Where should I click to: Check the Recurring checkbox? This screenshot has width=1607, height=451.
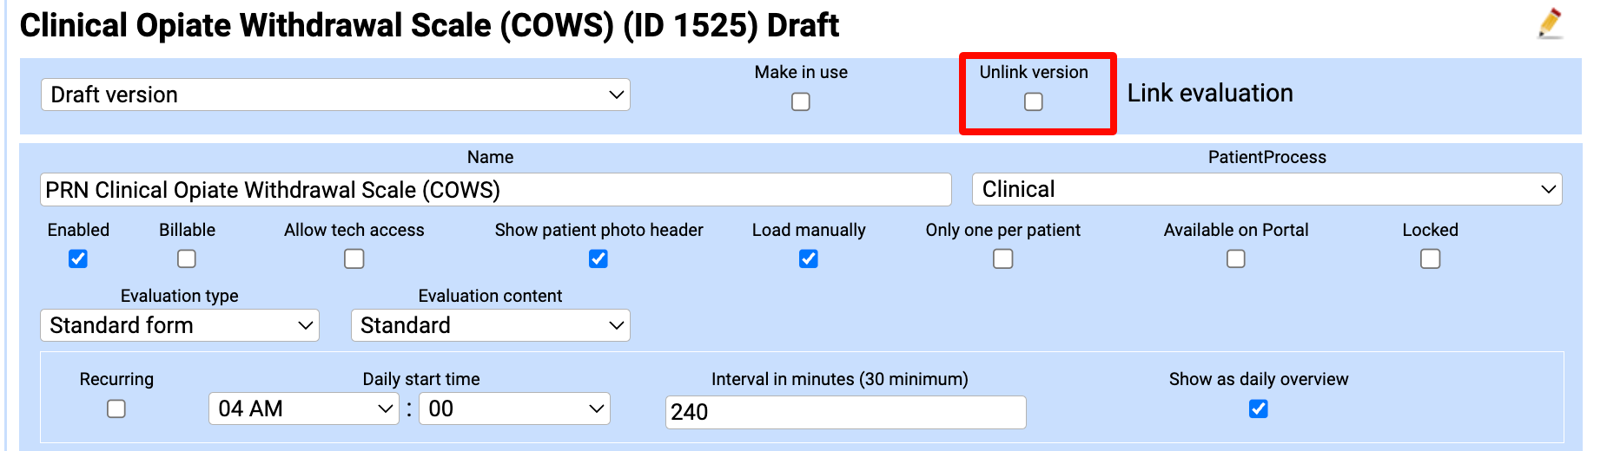[x=116, y=409]
